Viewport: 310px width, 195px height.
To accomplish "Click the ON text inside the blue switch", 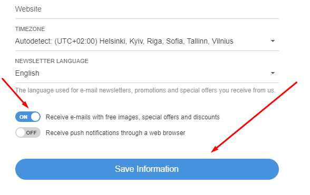I will [23, 117].
